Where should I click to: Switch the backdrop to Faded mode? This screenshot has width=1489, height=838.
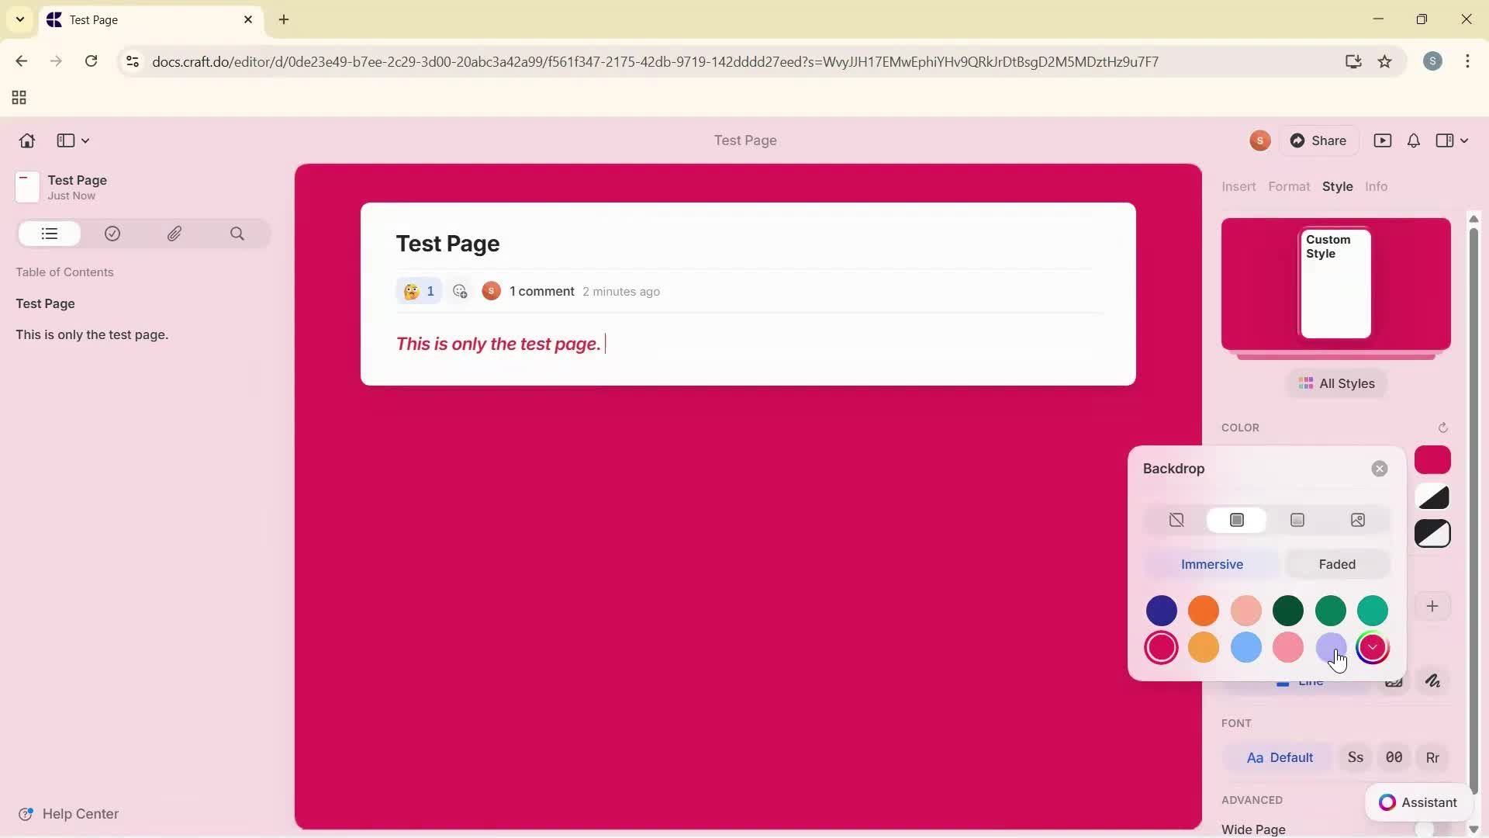pyautogui.click(x=1337, y=564)
